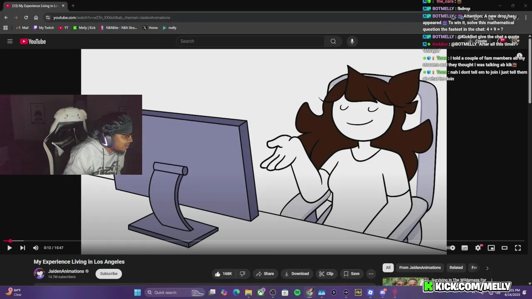Open the JaidenAnimations channel name link
Image resolution: width=532 pixels, height=299 pixels.
(x=66, y=271)
